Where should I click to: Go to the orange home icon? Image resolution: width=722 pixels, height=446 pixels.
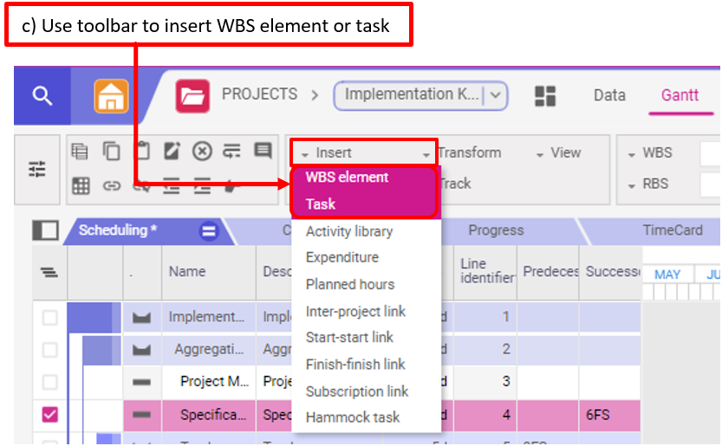[111, 95]
